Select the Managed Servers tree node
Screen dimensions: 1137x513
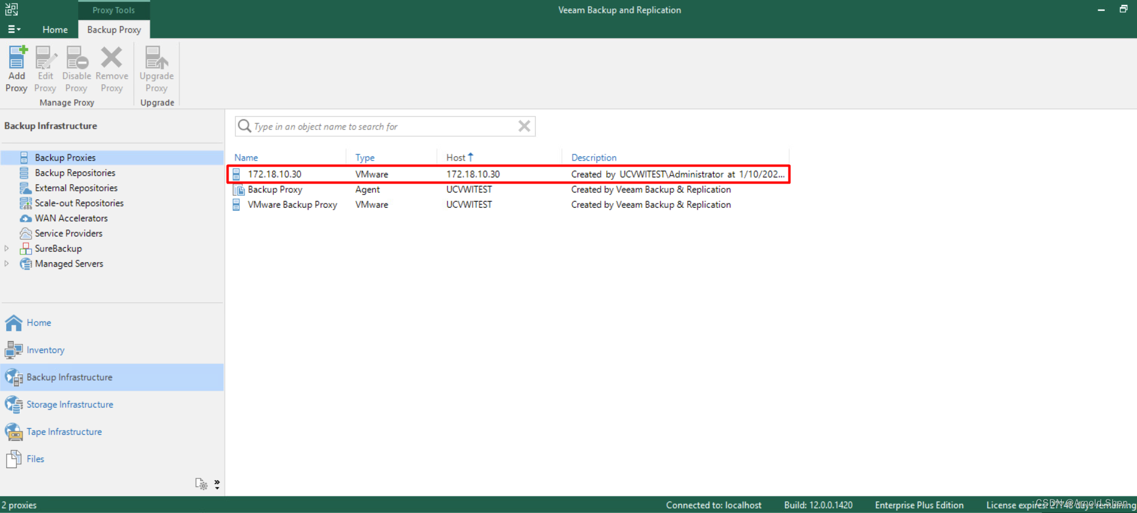(68, 263)
